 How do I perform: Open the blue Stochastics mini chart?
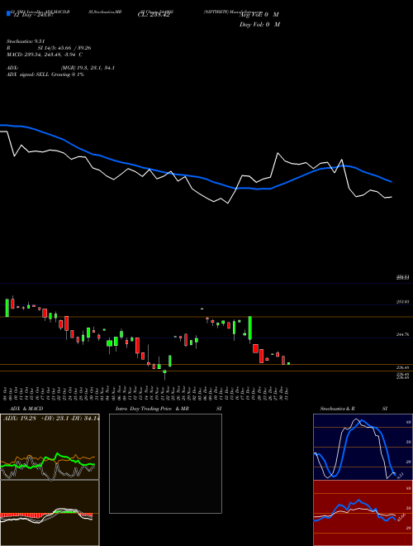pos(363,447)
